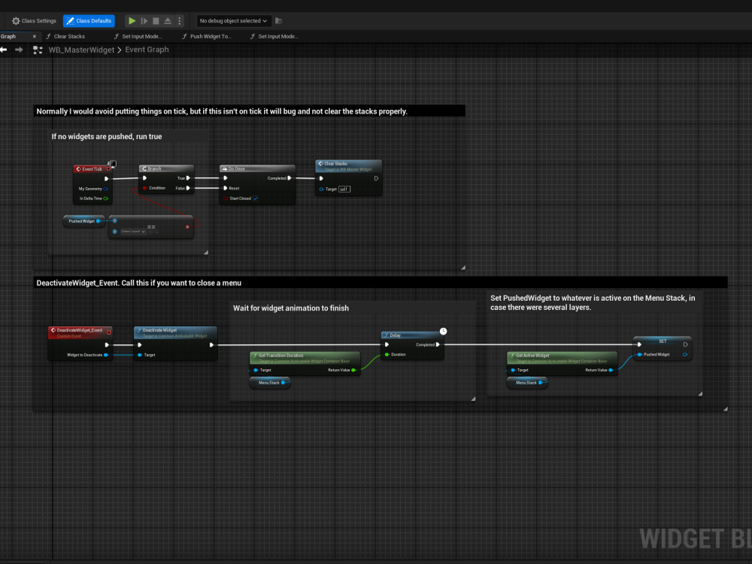Close the Graph tab
This screenshot has height=564, width=752.
35,36
